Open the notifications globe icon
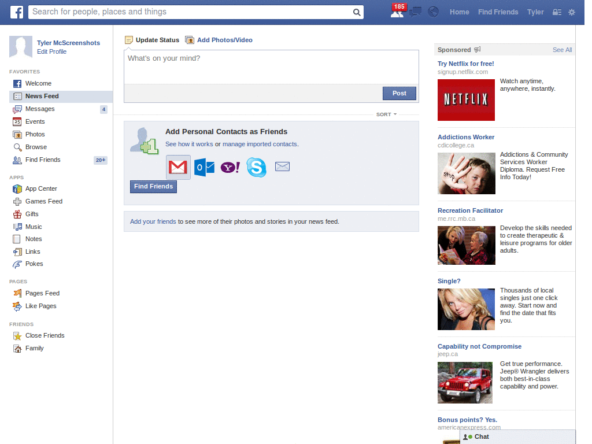592x444 pixels. [433, 12]
